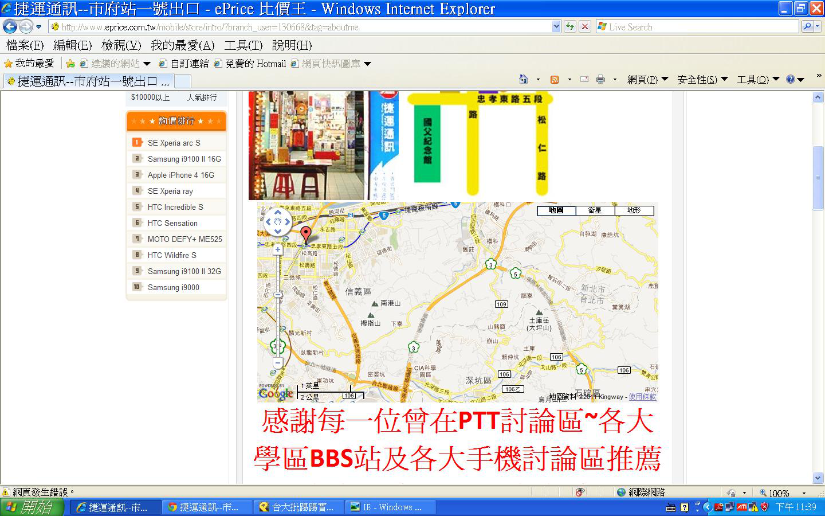Viewport: 825px width, 516px height.
Task: Click the Home icon in command bar
Action: click(x=523, y=79)
